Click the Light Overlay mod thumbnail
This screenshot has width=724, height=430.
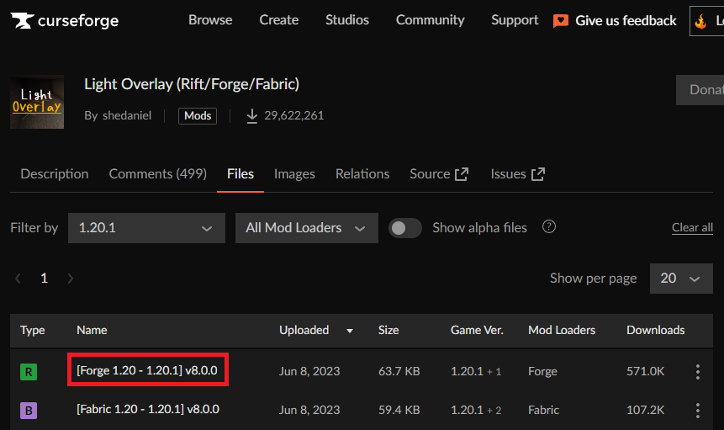click(x=37, y=102)
